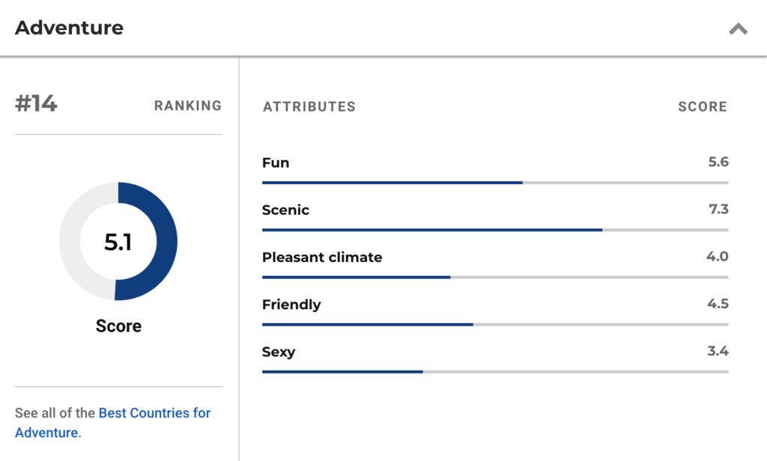
Task: Click the Sexy score progress bar
Action: coord(495,372)
